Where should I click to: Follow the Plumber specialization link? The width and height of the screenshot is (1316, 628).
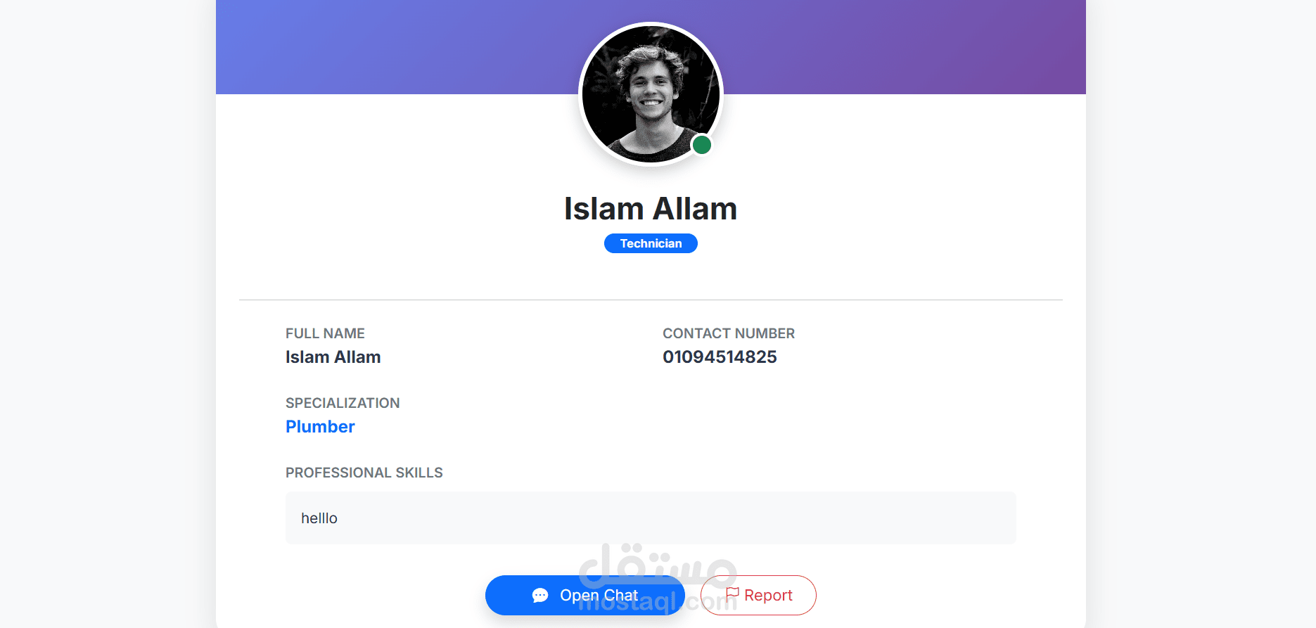point(320,427)
